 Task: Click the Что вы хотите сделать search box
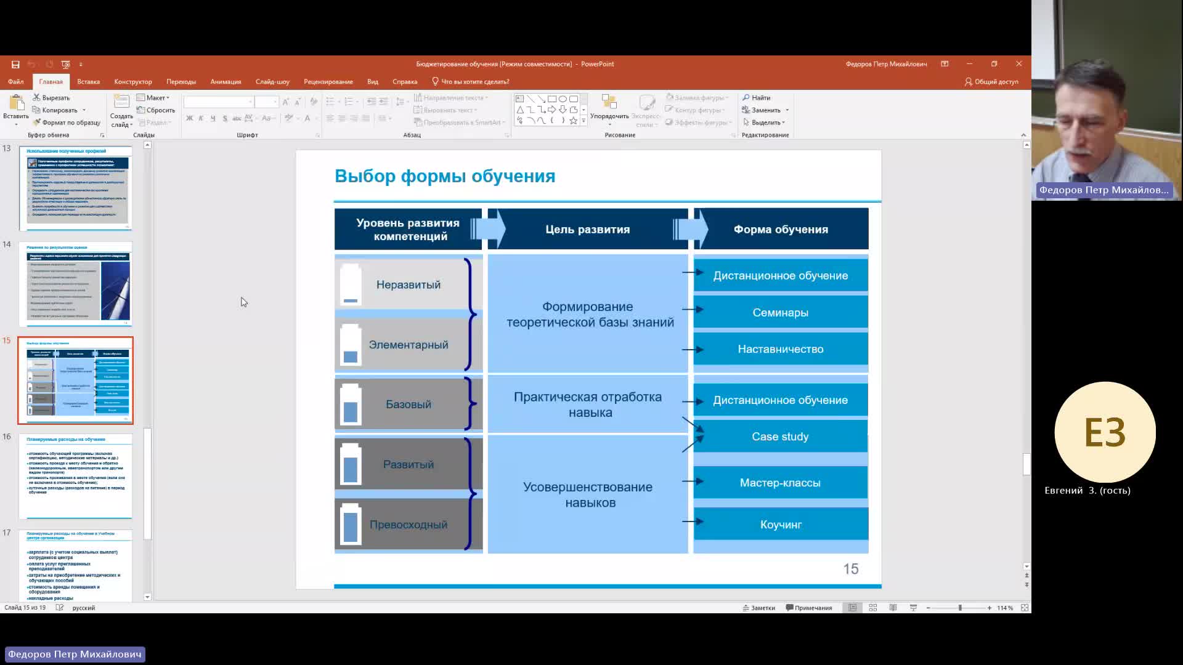471,81
